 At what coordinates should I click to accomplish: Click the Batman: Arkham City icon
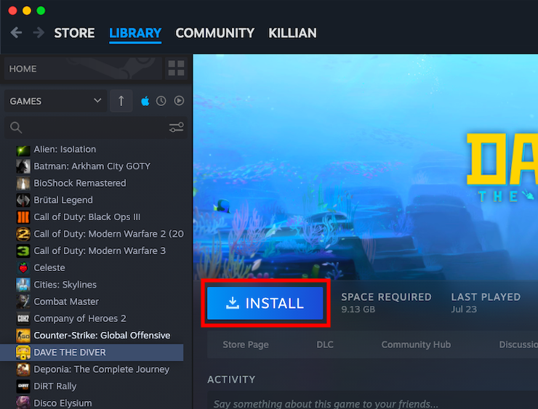pyautogui.click(x=23, y=166)
